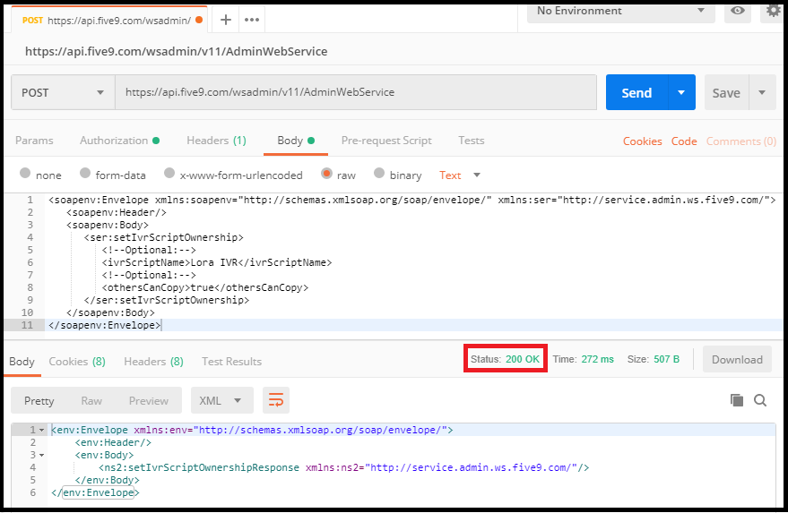Viewport: 788px width, 513px height.
Task: Click the setIvrScriptOwnershipResponse line in response
Action: (x=343, y=467)
